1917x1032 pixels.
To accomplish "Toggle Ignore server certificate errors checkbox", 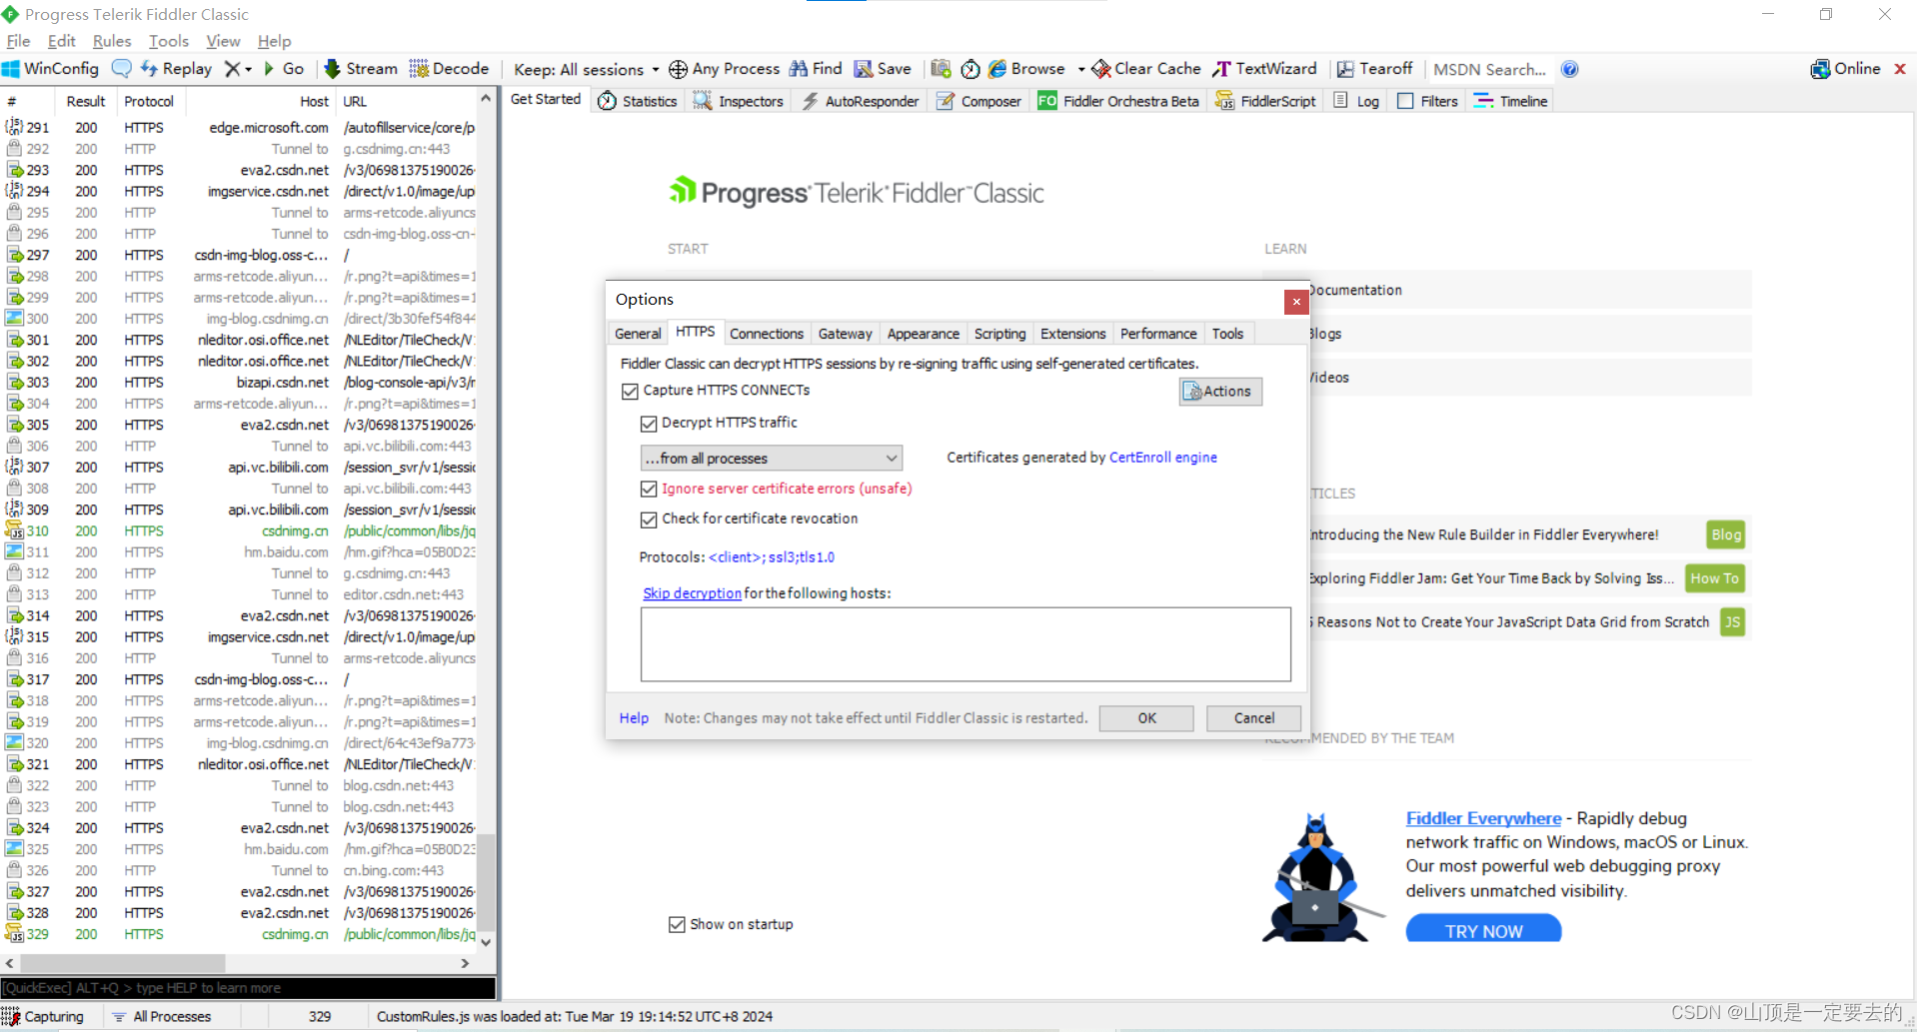I will [x=649, y=489].
